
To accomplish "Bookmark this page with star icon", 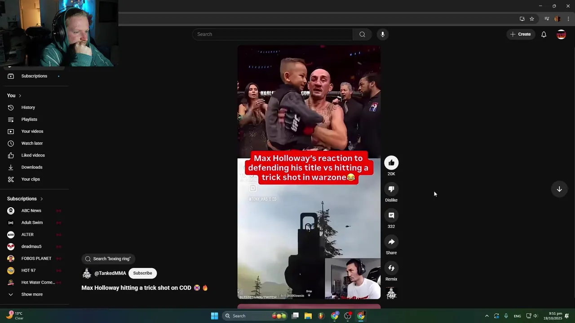I will (532, 19).
